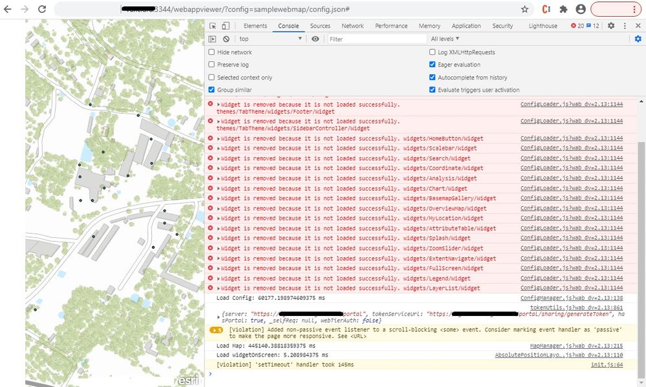Uncheck Group similar
Screen dimensions: 646x387
pyautogui.click(x=211, y=89)
